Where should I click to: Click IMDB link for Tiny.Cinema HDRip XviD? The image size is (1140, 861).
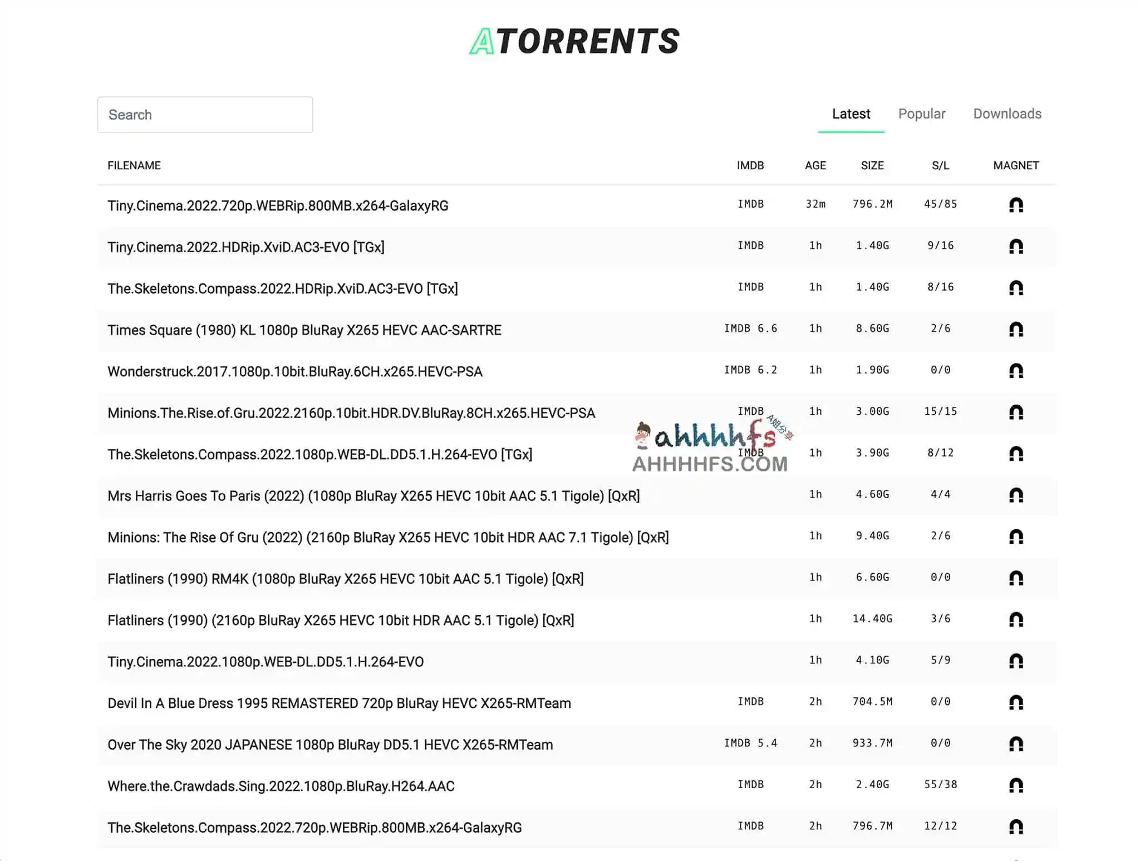click(x=750, y=245)
